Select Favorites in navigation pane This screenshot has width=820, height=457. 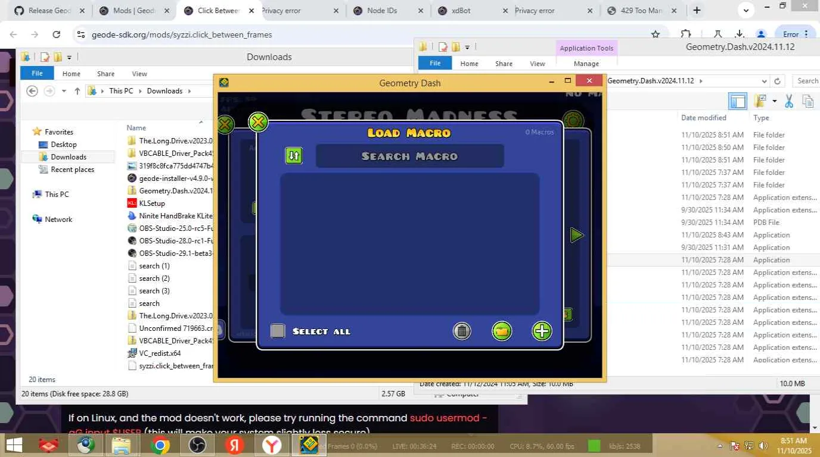click(x=59, y=132)
